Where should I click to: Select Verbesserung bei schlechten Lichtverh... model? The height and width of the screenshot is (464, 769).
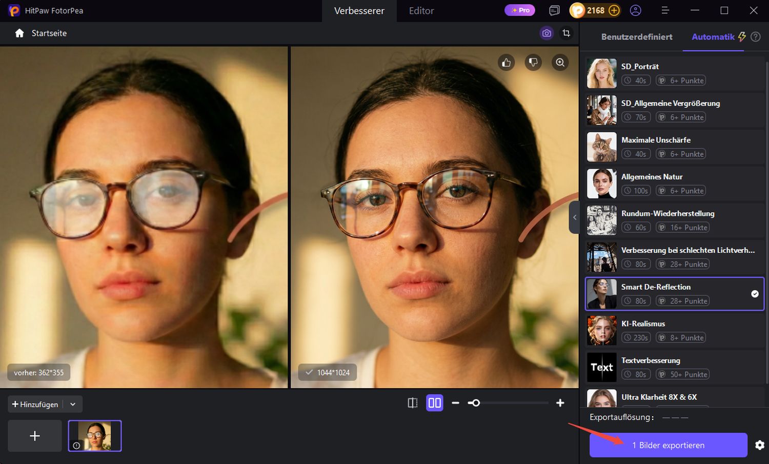click(675, 257)
